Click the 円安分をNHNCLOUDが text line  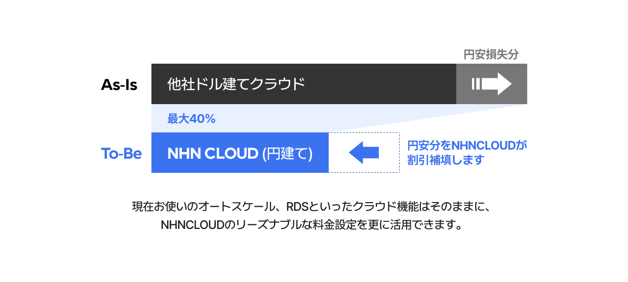coord(467,146)
